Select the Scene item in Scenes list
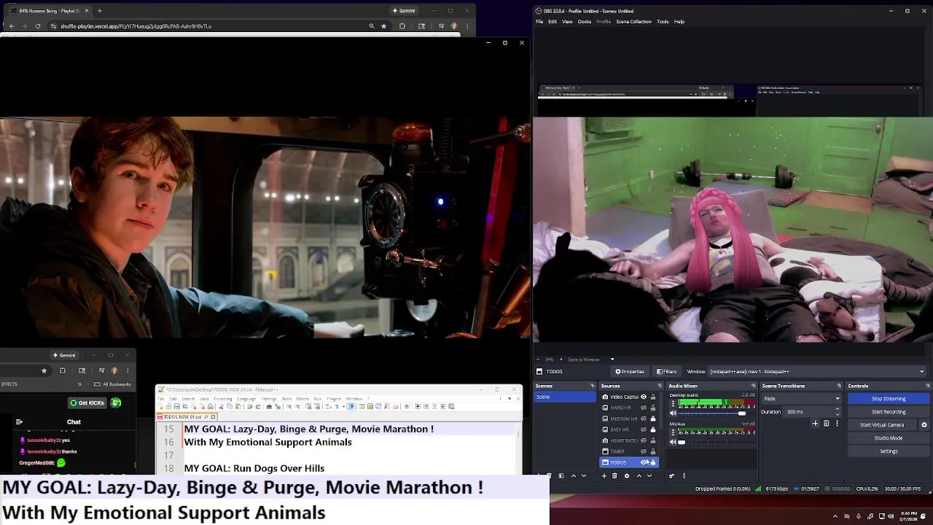Image resolution: width=933 pixels, height=525 pixels. pyautogui.click(x=565, y=397)
